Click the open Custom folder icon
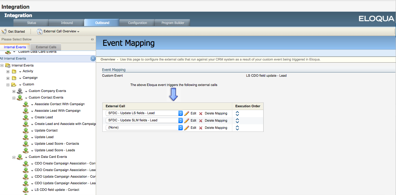Image resolution: width=396 pixels, height=195 pixels. tap(14, 84)
